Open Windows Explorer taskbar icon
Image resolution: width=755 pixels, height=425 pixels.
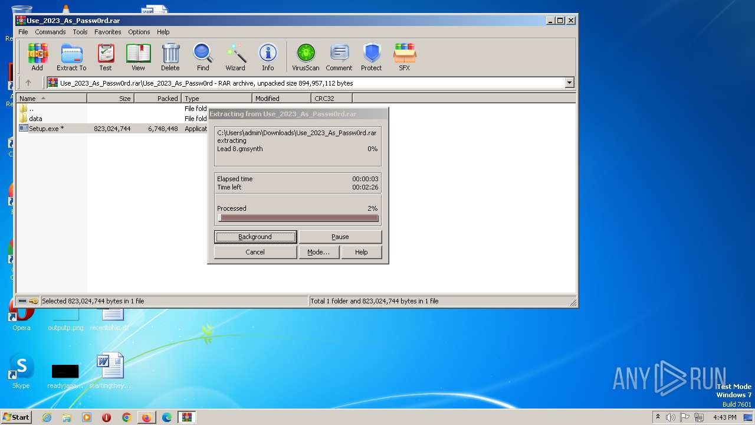click(67, 417)
